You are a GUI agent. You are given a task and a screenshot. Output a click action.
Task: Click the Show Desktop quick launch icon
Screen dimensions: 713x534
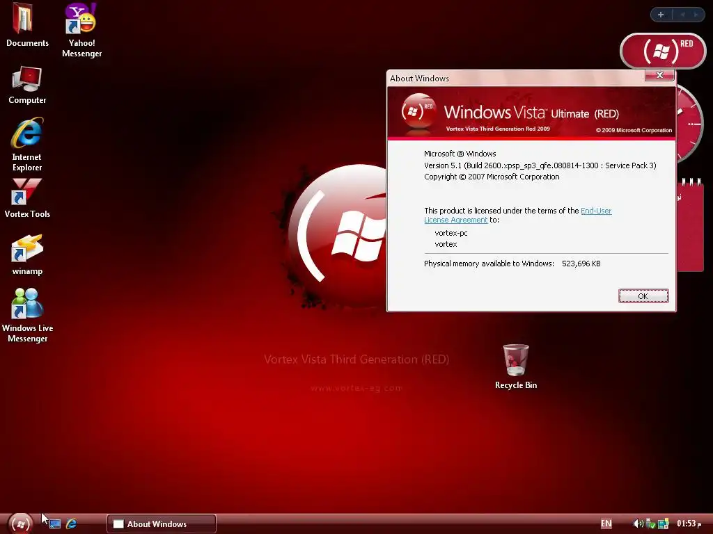click(x=55, y=524)
